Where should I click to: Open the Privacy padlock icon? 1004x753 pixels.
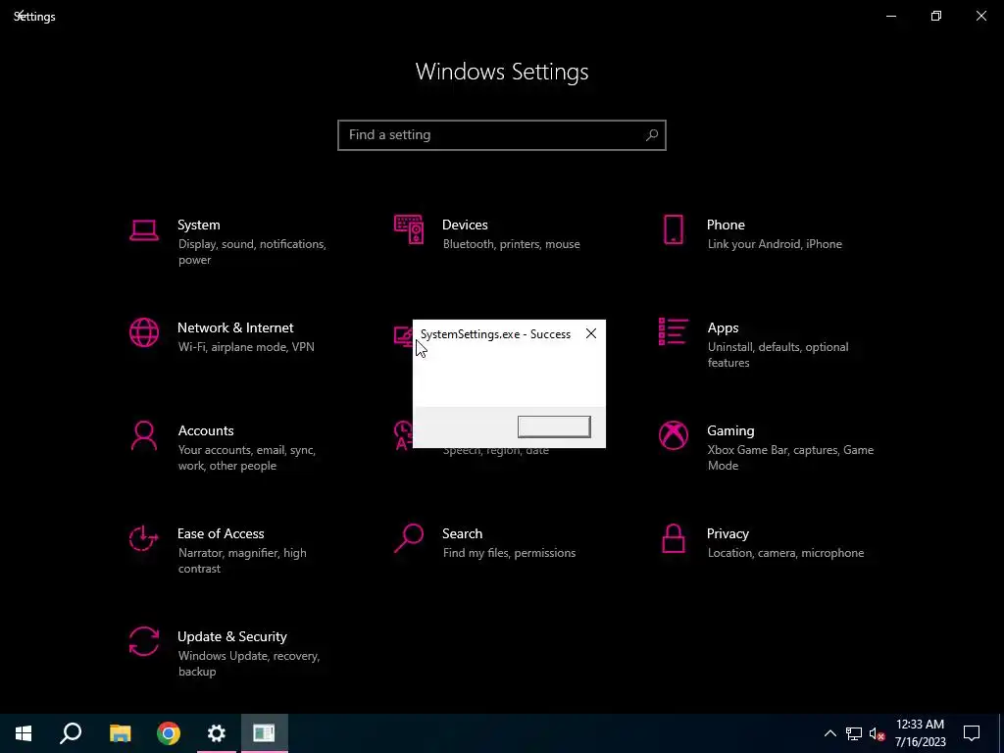tap(673, 538)
